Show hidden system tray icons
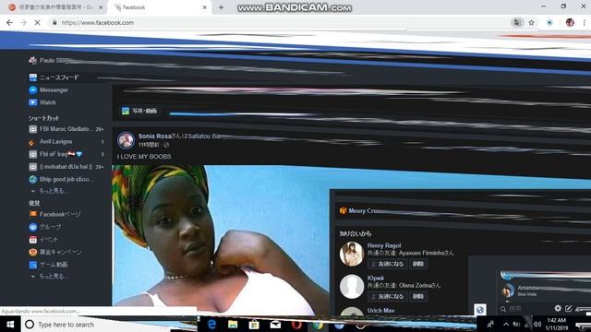The height and width of the screenshot is (332, 591). point(506,324)
